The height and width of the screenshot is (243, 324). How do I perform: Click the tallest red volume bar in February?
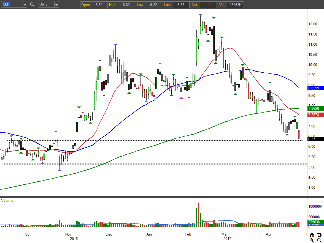pyautogui.click(x=198, y=215)
